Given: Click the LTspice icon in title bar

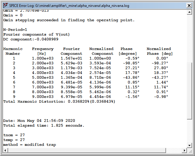Looking at the screenshot, I should pos(6,5).
